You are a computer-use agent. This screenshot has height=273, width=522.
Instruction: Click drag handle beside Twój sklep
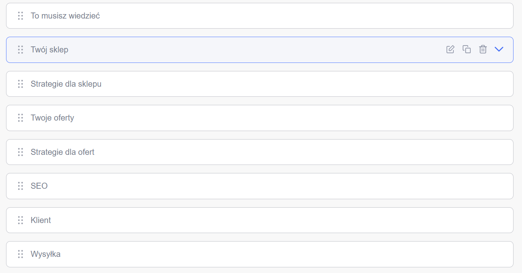click(21, 50)
